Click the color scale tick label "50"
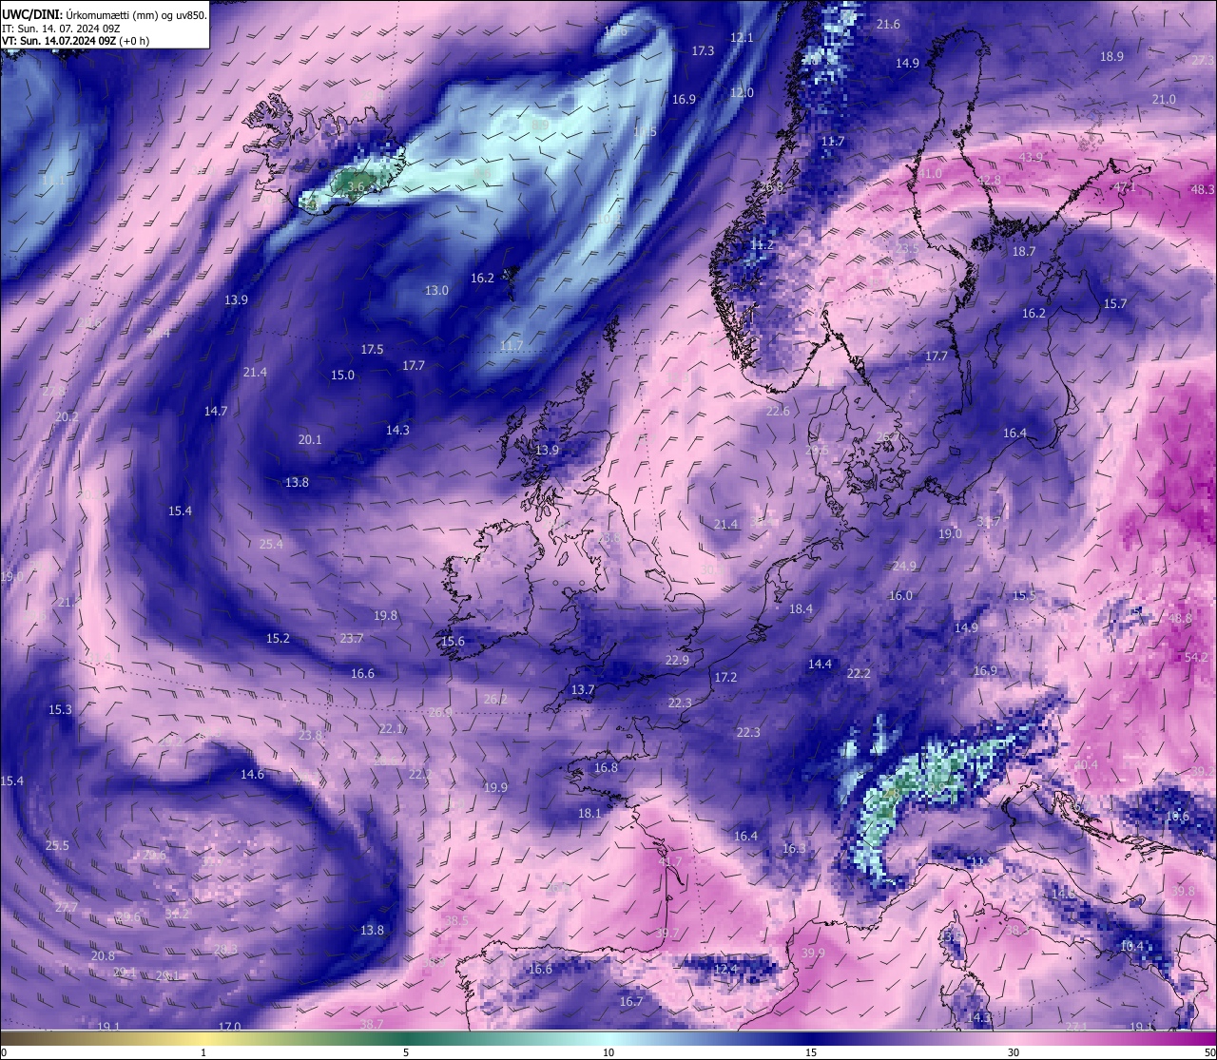The image size is (1217, 1060). (1209, 1051)
